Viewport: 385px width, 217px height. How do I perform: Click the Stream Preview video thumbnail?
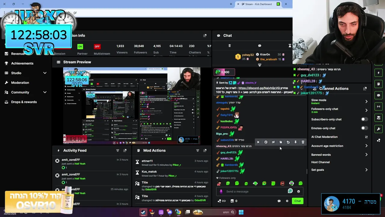132,106
